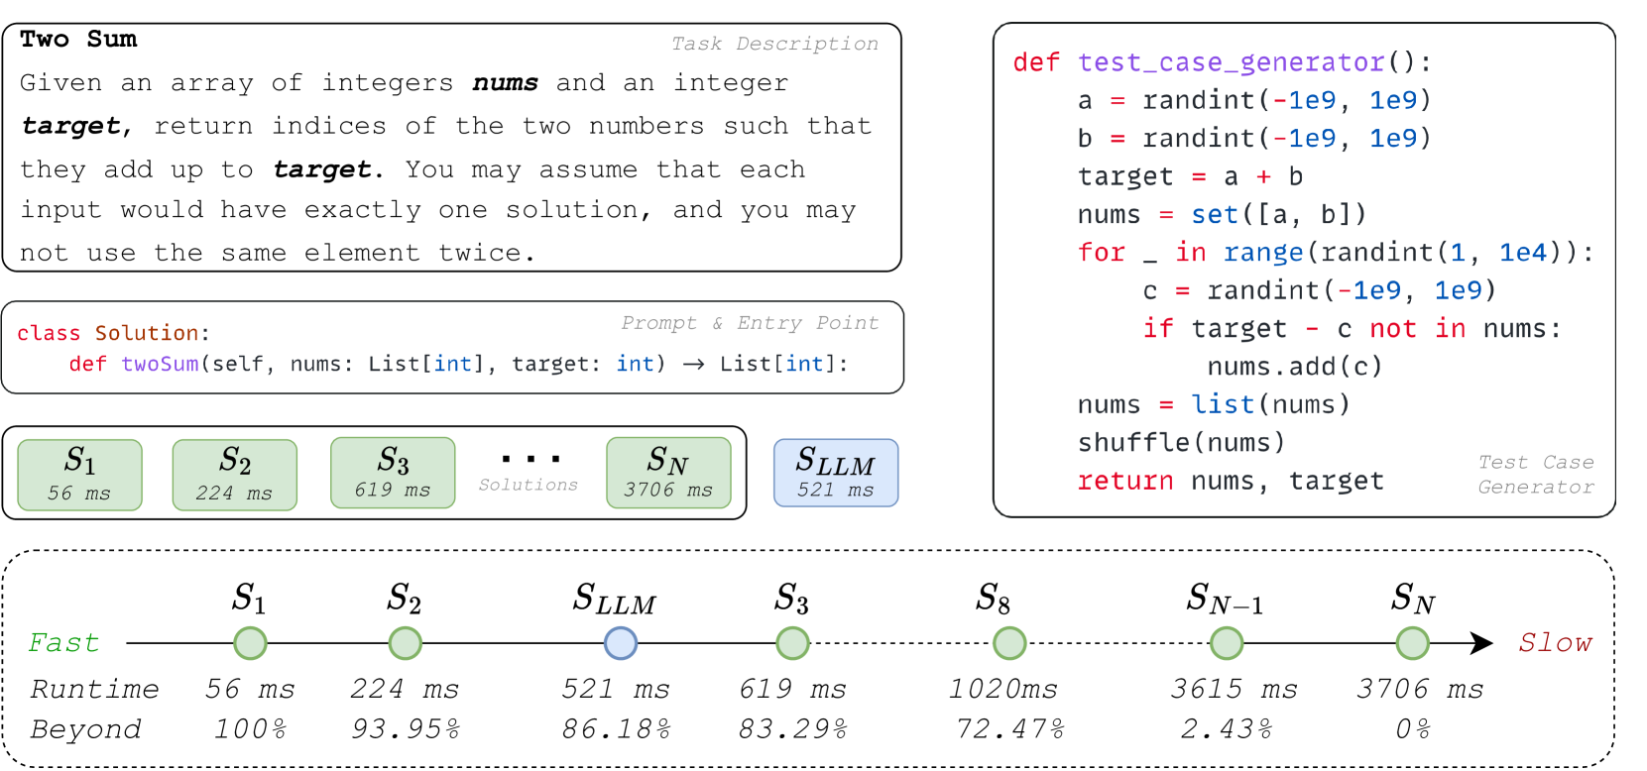This screenshot has height=771, width=1647.
Task: Select the '1020ms' runtime value
Action: [x=1003, y=689]
